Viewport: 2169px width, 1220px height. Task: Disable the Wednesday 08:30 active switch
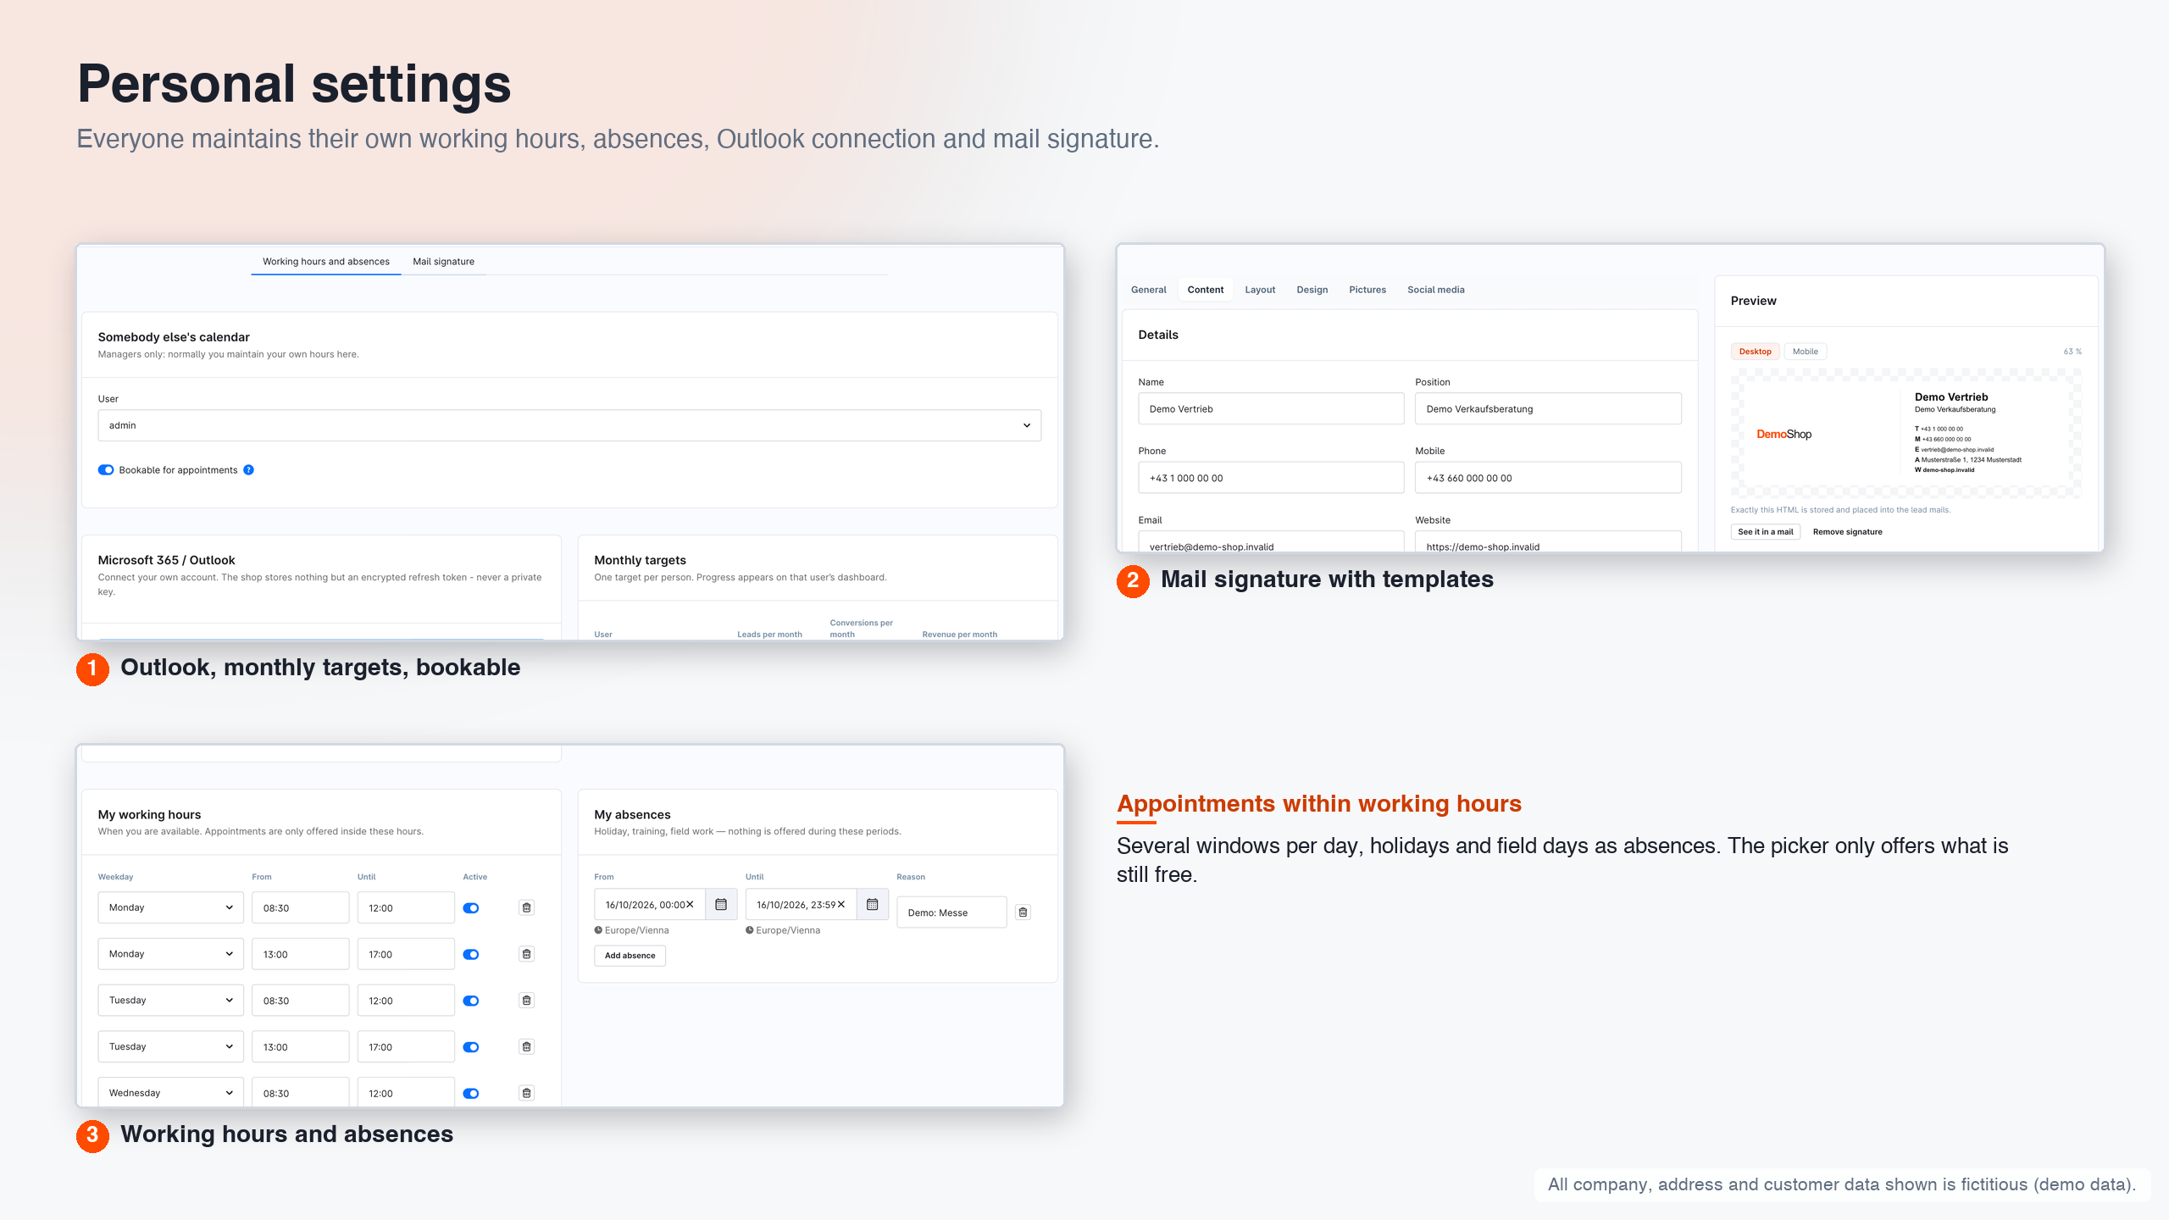click(471, 1093)
